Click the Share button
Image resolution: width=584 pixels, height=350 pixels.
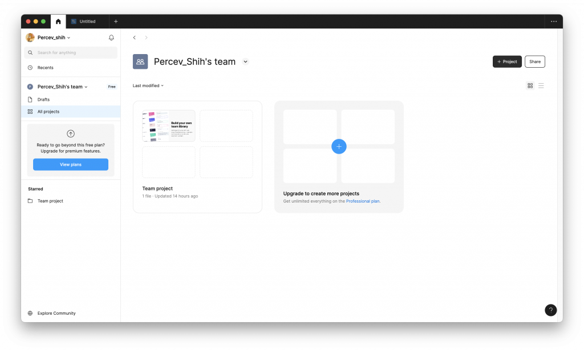535,61
